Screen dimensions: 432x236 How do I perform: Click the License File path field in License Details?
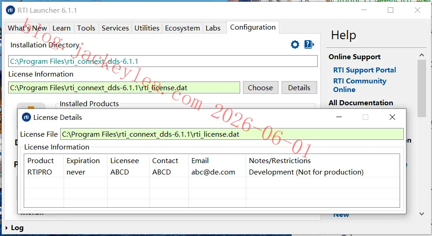(231, 134)
